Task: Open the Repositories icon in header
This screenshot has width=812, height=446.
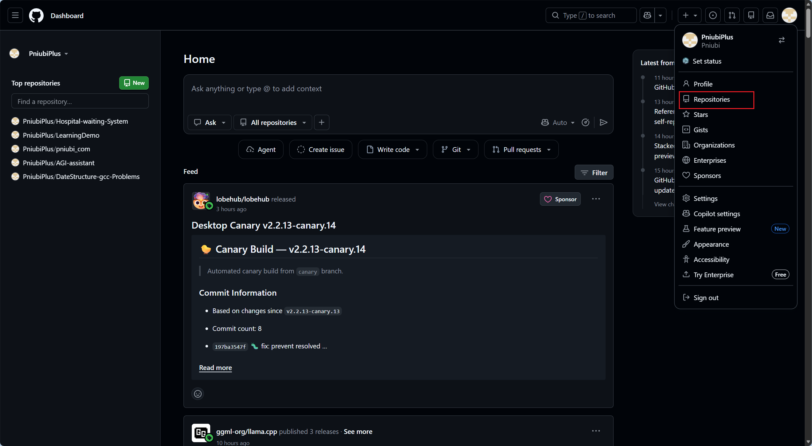Action: [x=751, y=15]
